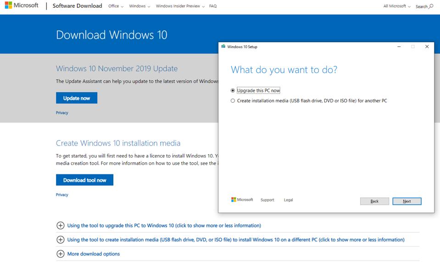This screenshot has height=262, width=440.
Task: Close the Windows 10 Setup dialog
Action: [427, 46]
